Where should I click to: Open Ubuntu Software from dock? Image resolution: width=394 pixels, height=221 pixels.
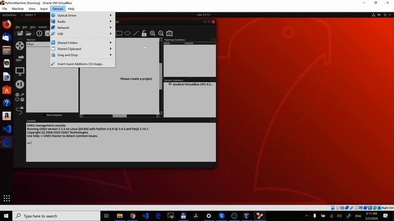(7, 90)
